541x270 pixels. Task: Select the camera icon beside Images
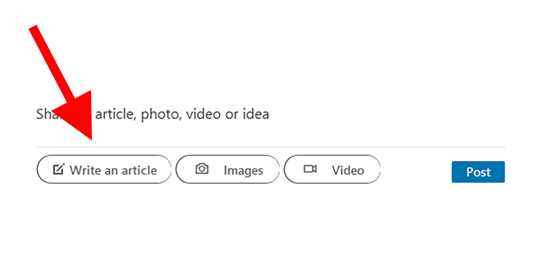tap(203, 170)
